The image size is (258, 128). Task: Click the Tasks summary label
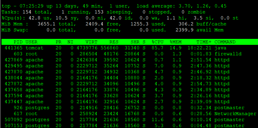[x=9, y=12]
